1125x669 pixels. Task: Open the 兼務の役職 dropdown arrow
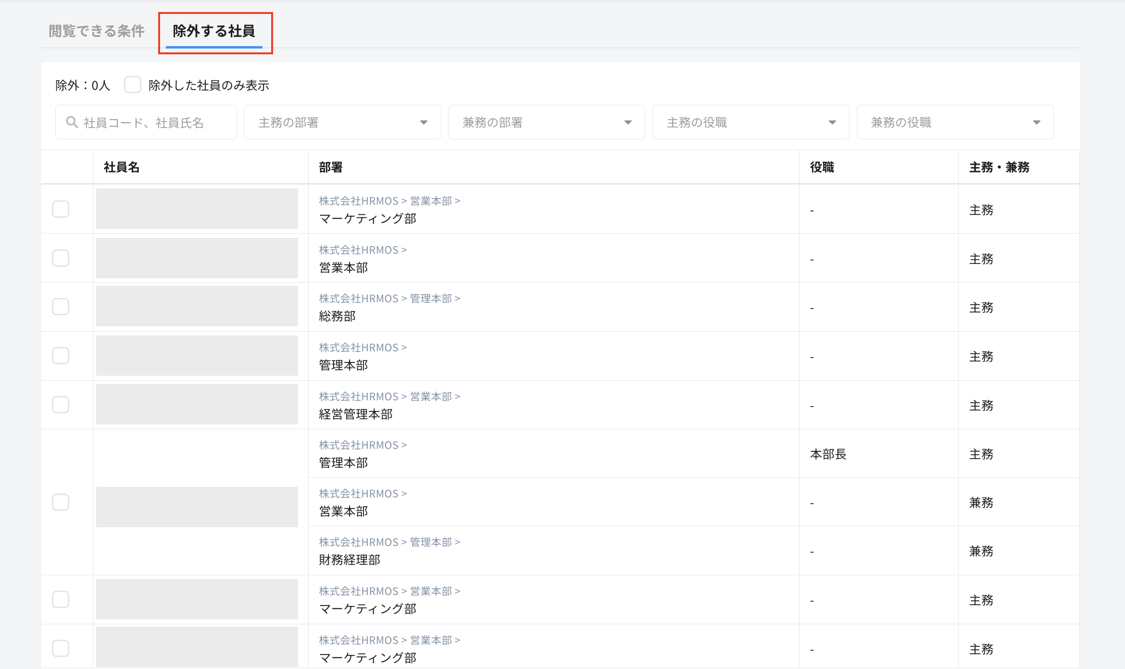1037,123
